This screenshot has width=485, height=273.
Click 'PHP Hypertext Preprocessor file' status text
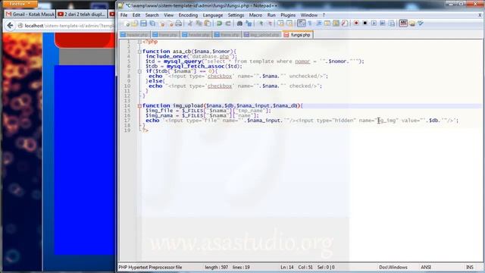point(150,267)
